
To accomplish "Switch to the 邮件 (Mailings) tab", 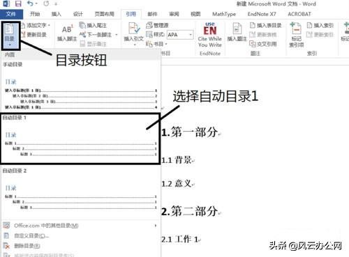I will point(152,14).
